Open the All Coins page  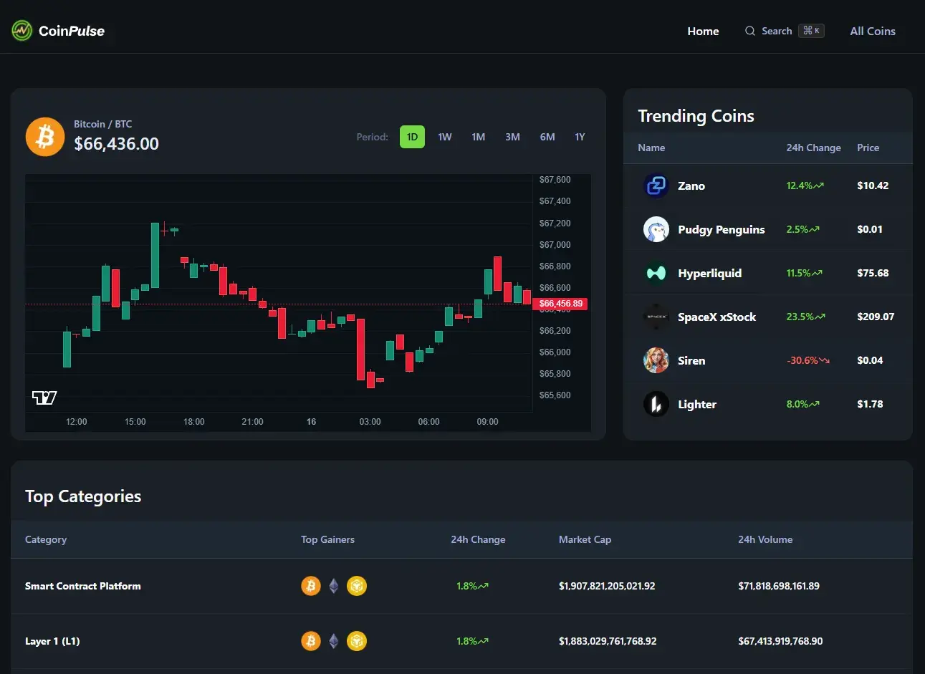coord(873,31)
